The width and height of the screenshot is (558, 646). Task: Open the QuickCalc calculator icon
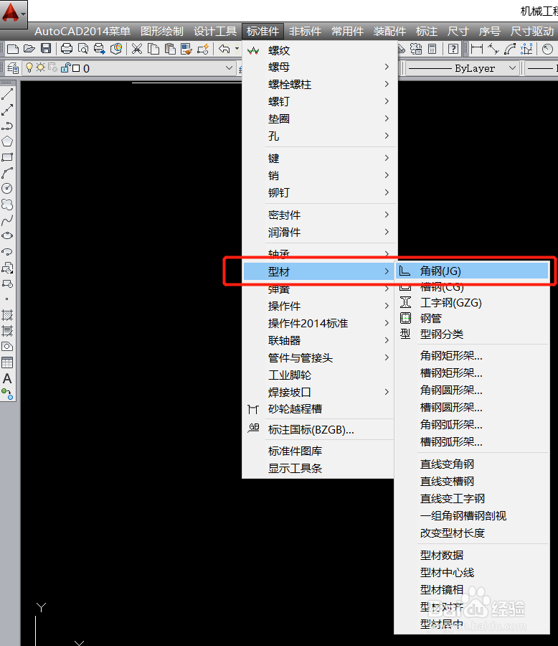(x=432, y=49)
